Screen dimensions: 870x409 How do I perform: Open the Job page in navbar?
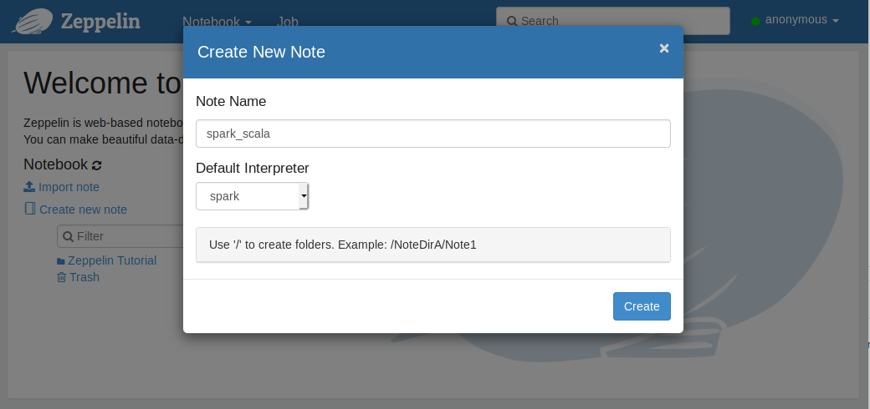288,22
